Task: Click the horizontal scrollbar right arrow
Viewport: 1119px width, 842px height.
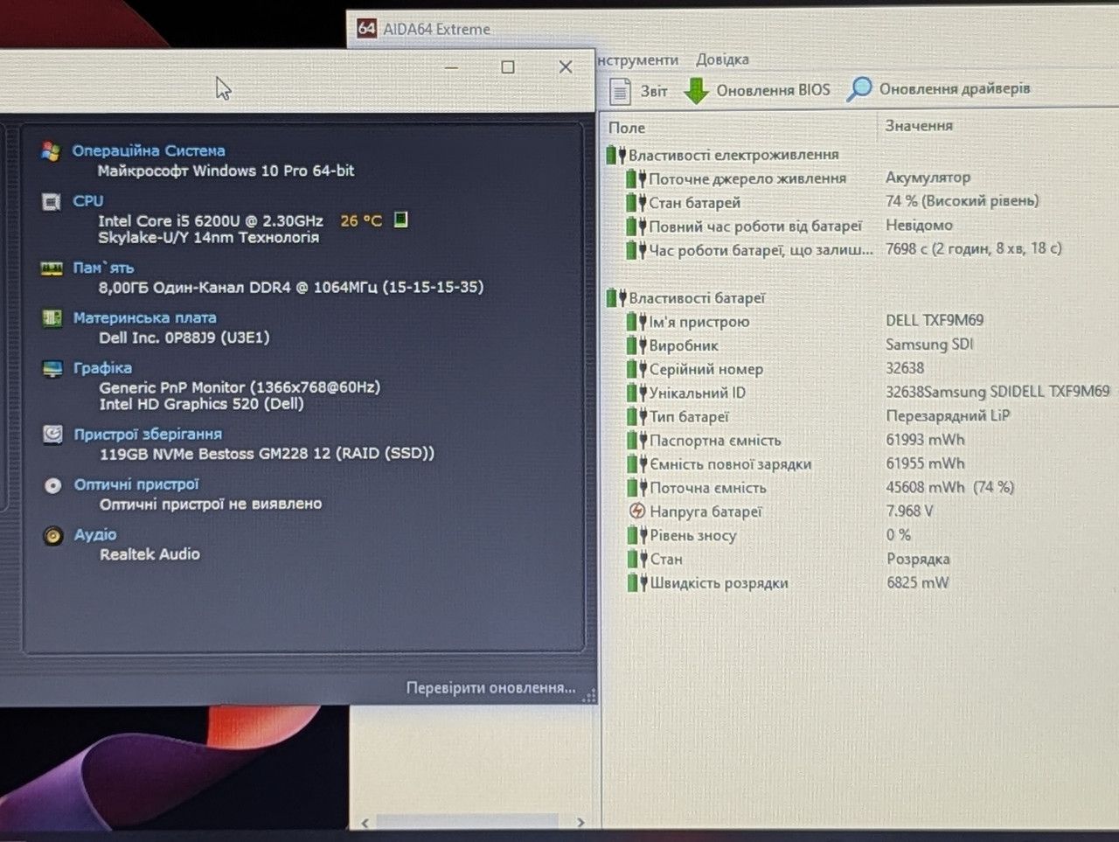Action: (x=580, y=822)
